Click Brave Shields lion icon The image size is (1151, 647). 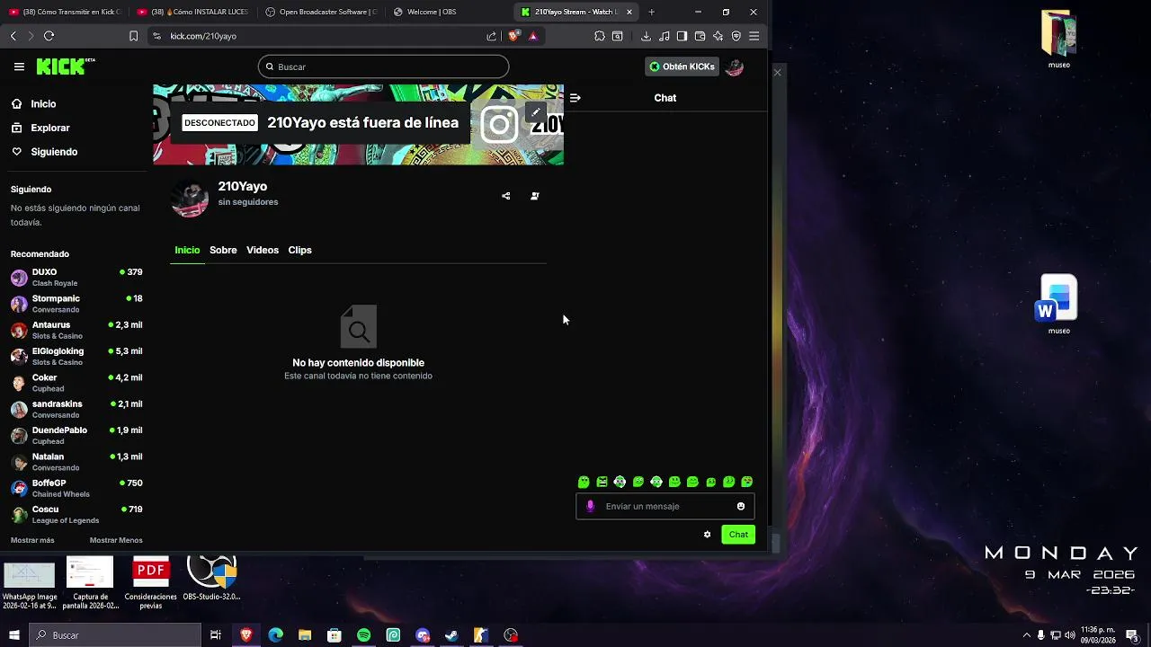click(513, 36)
